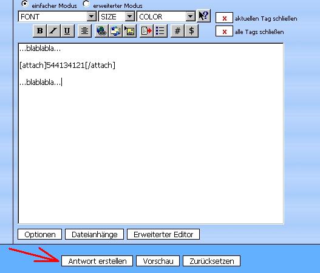Insert code tag with # icon
Screen dimensions: 320x273
point(177,31)
